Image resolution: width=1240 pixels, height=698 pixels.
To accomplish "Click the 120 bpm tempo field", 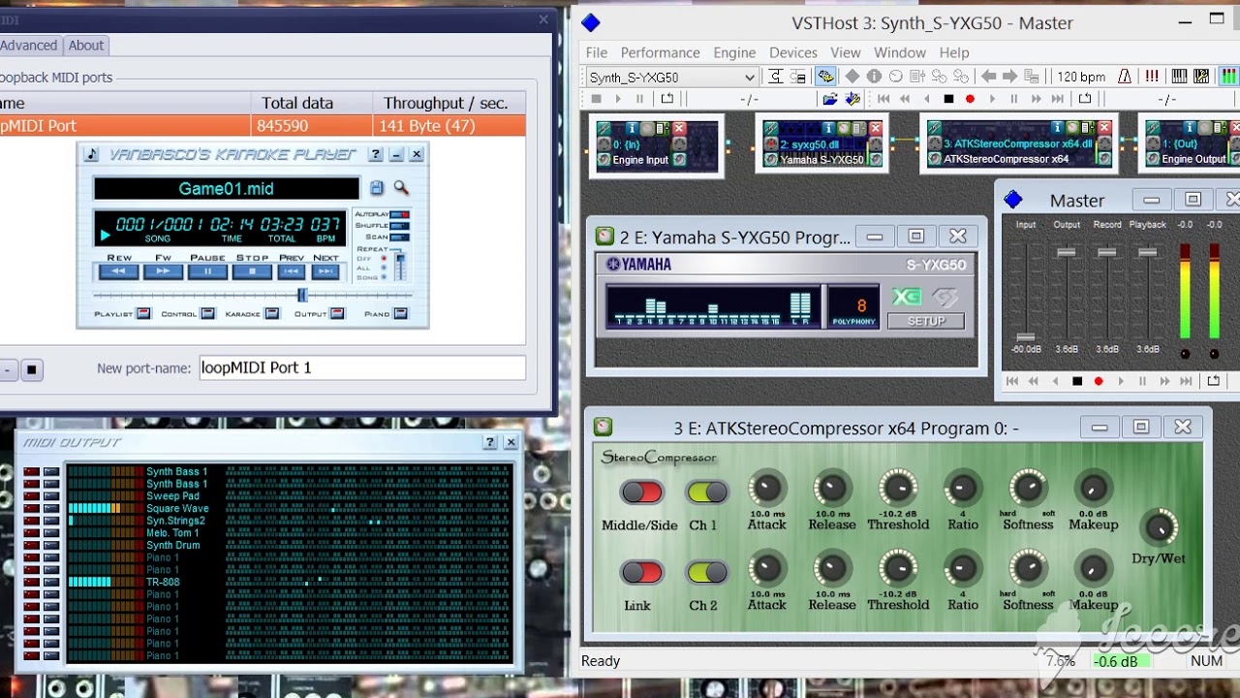I will click(1080, 77).
